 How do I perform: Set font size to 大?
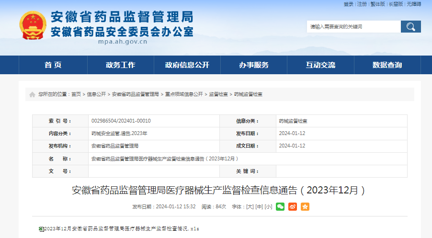[250, 206]
